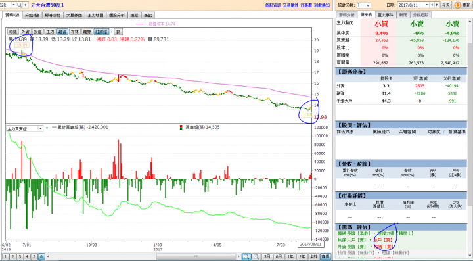Viewport: 473px width, 261px height.
Task: Toggle the 融資 indicator button
Action: tap(62, 32)
